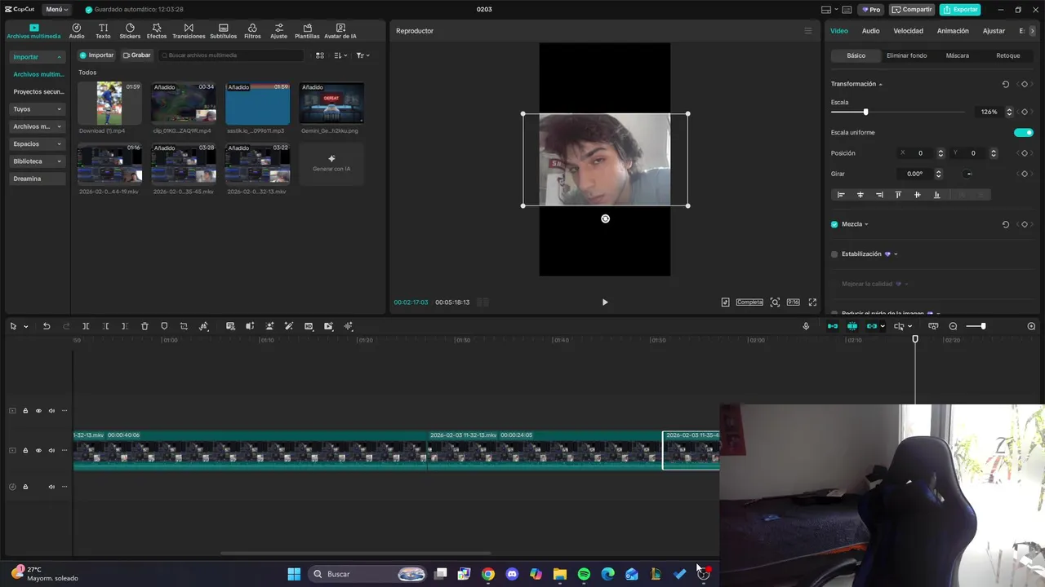The width and height of the screenshot is (1045, 587).
Task: Switch to the Audio properties tab
Action: pos(870,31)
